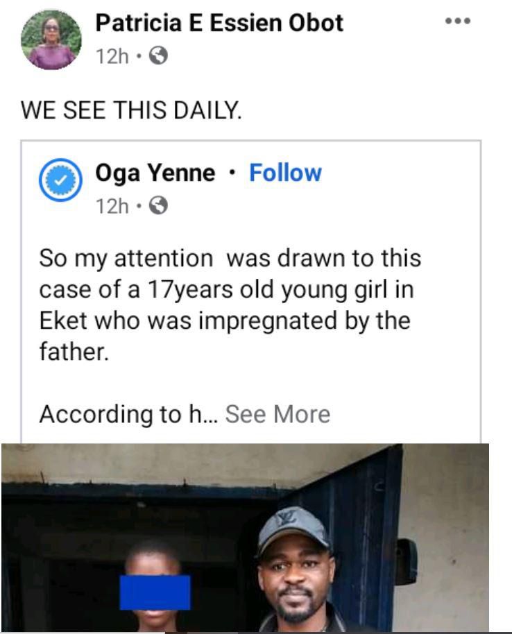This screenshot has height=634, width=512.
Task: Click the "WE SEE THIS DAILY." caption
Action: click(131, 110)
